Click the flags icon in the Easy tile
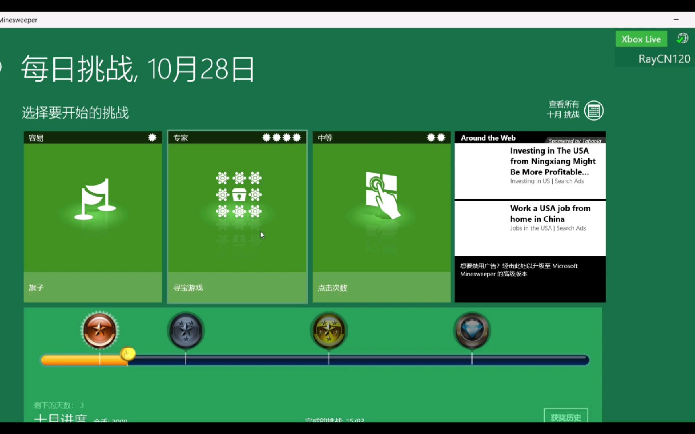 [x=95, y=199]
